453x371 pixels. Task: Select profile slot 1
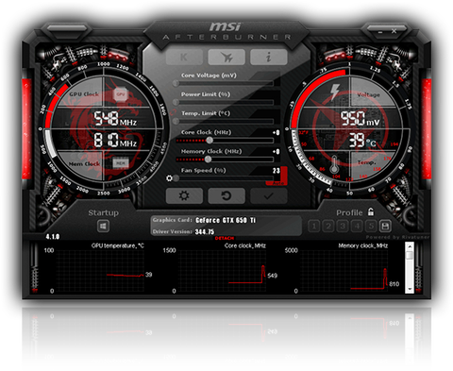314,226
